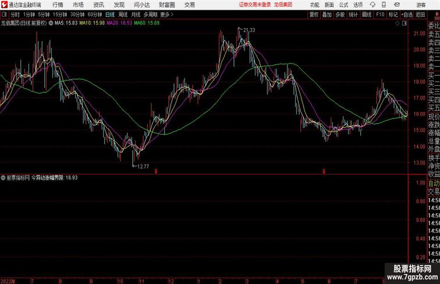
Task: Click the 0.80 indicator axis label
Action: coord(421,201)
